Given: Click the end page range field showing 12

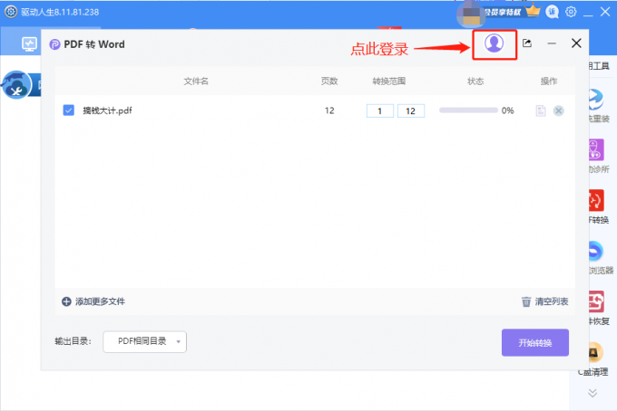Looking at the screenshot, I should [x=410, y=110].
